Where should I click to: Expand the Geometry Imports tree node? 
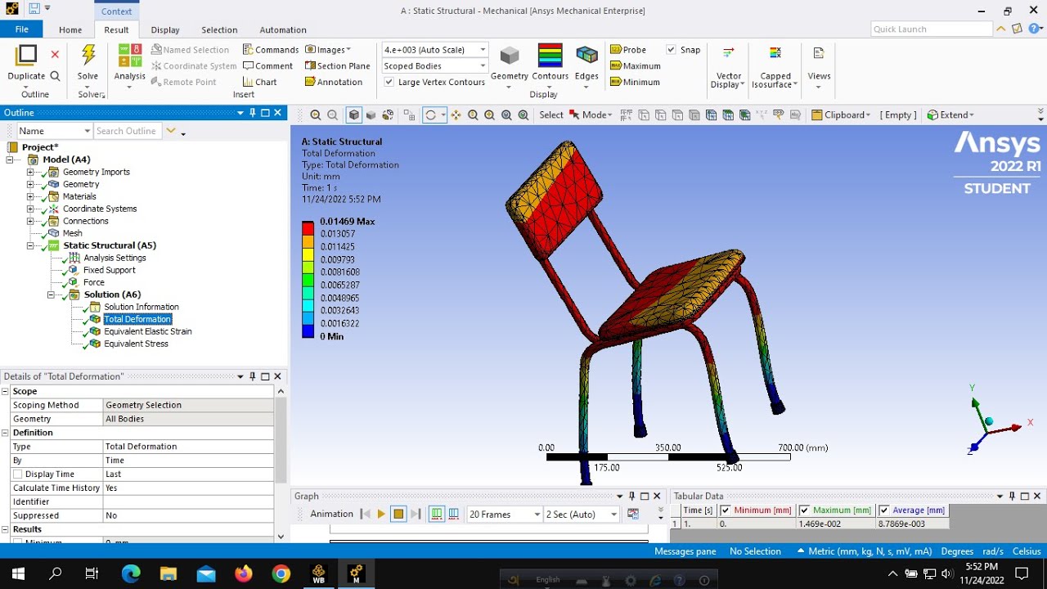[x=30, y=172]
